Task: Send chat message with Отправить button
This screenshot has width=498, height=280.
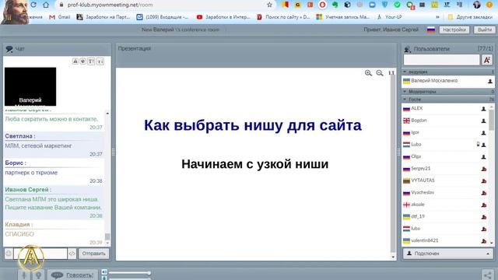Action: tap(93, 254)
